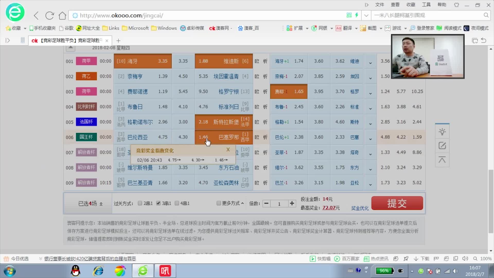Screen dimensions: 494x278
Task: Expand row 007 more options chevron
Action: (x=370, y=154)
